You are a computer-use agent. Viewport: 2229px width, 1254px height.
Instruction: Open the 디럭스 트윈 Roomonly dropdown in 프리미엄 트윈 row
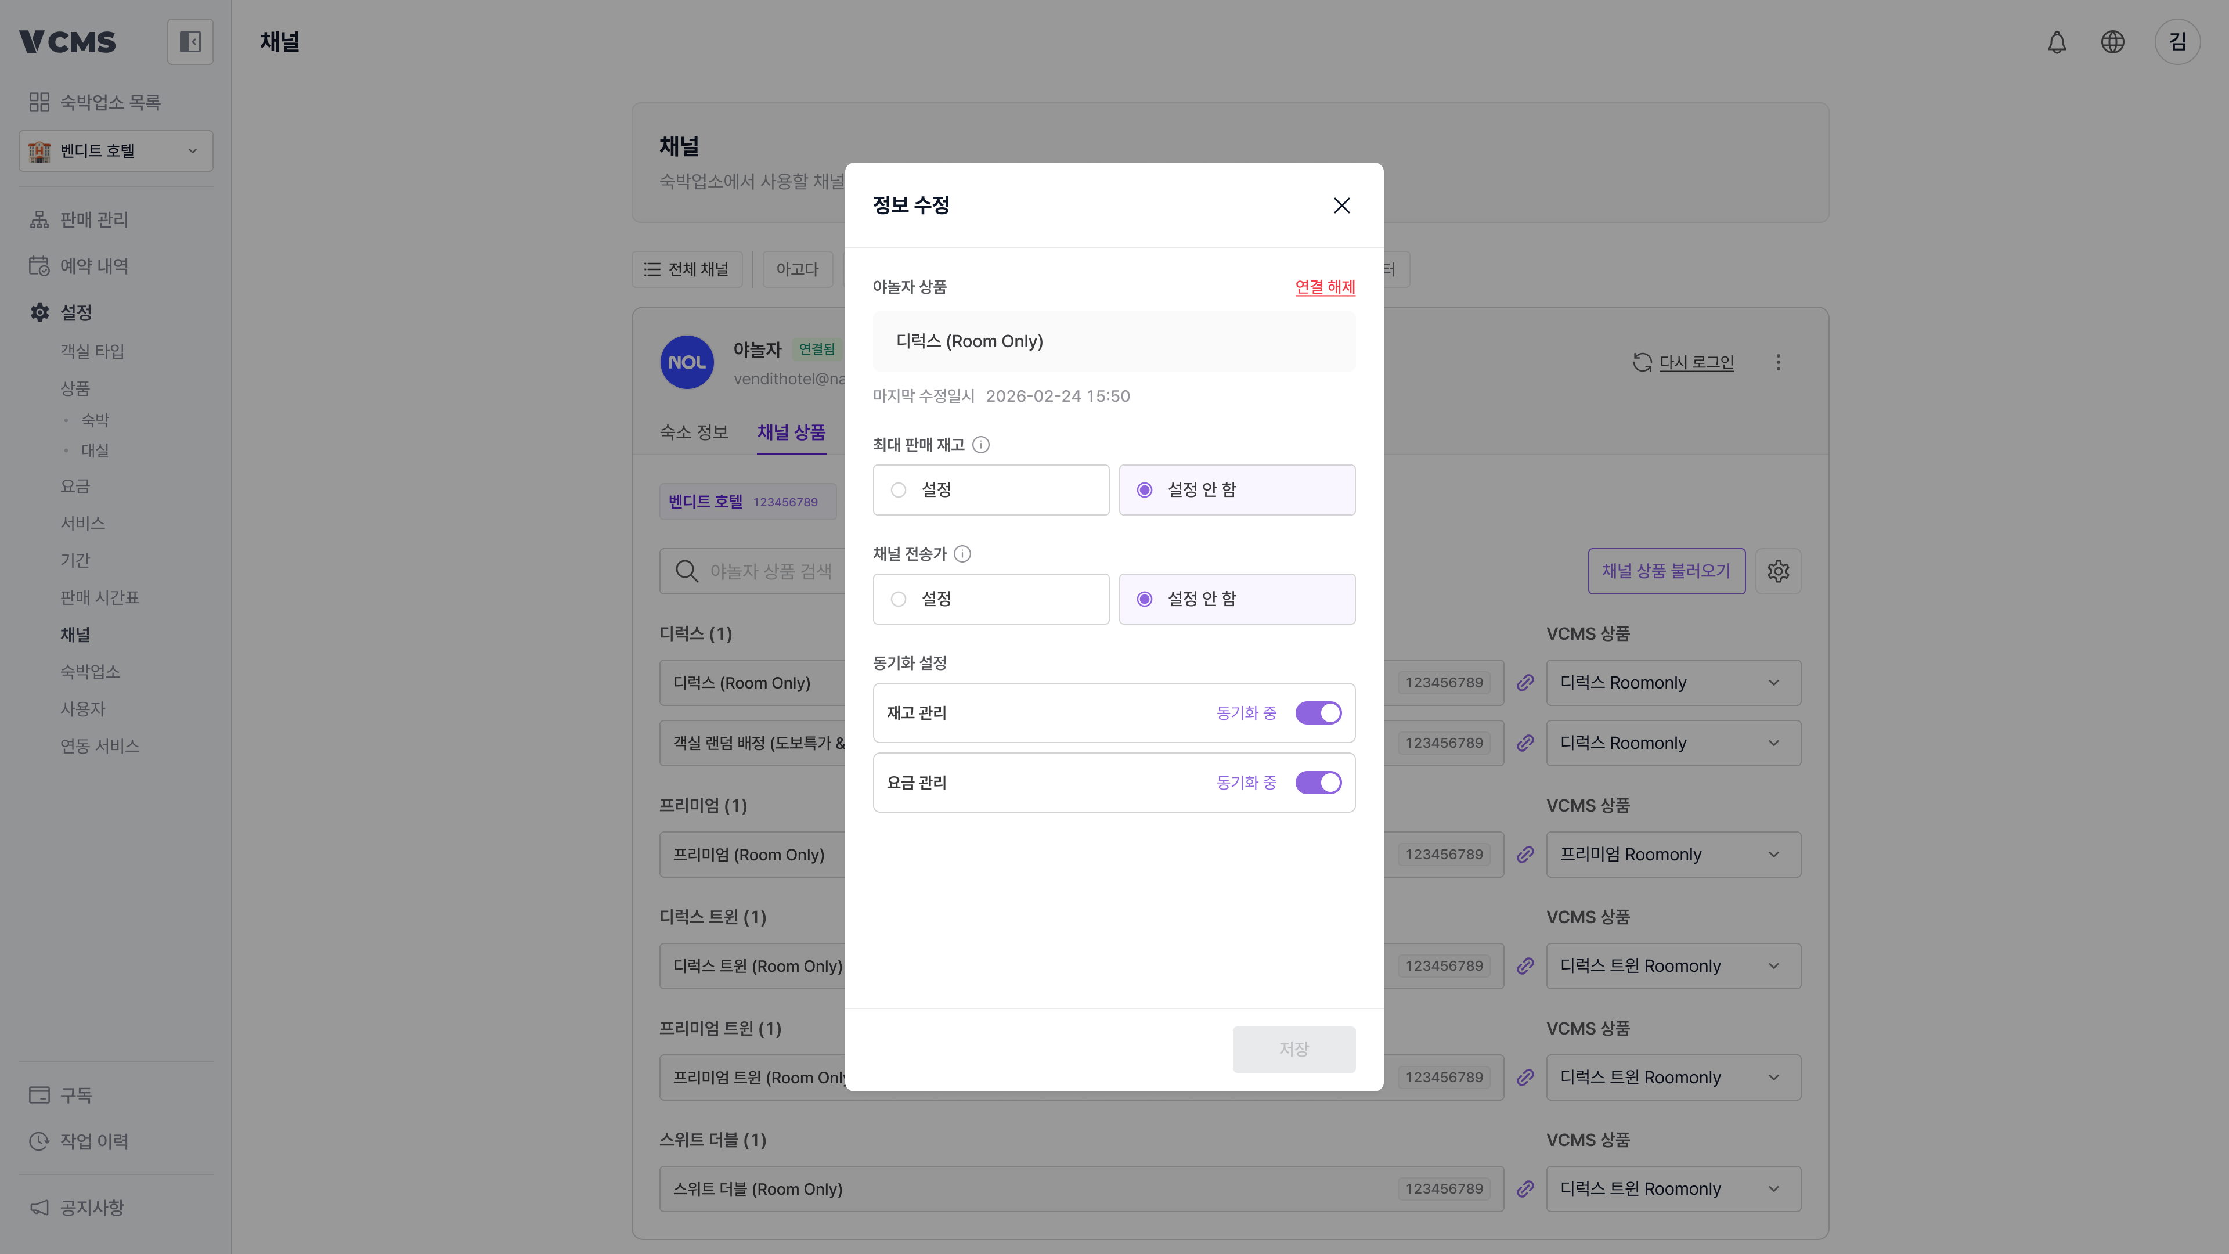[x=1672, y=1078]
